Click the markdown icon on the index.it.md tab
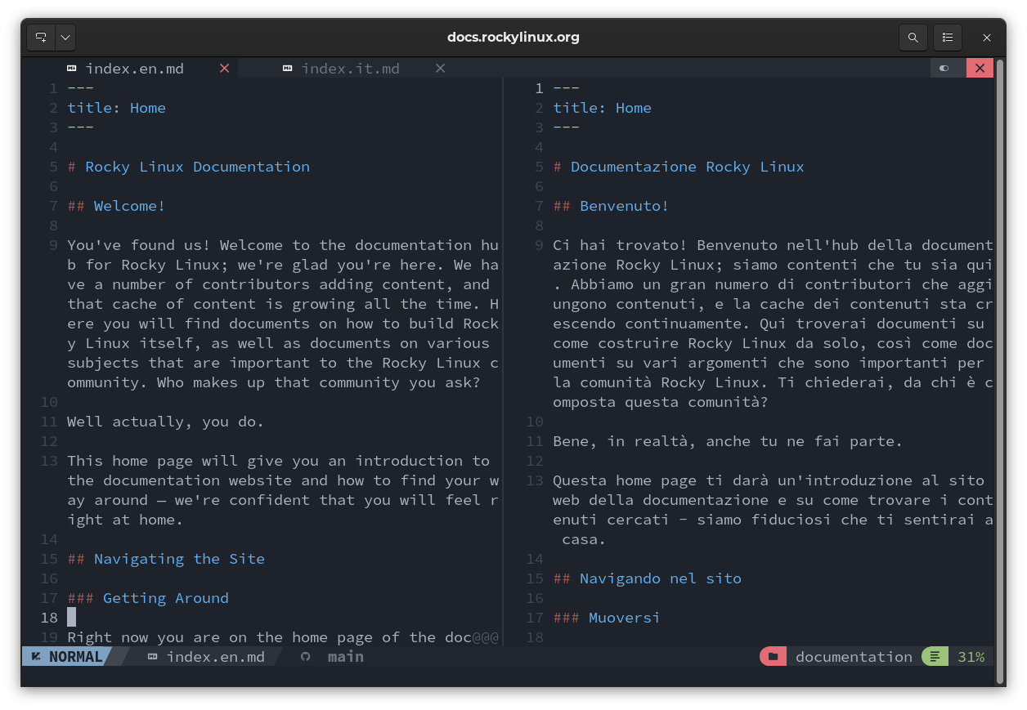 pyautogui.click(x=287, y=68)
